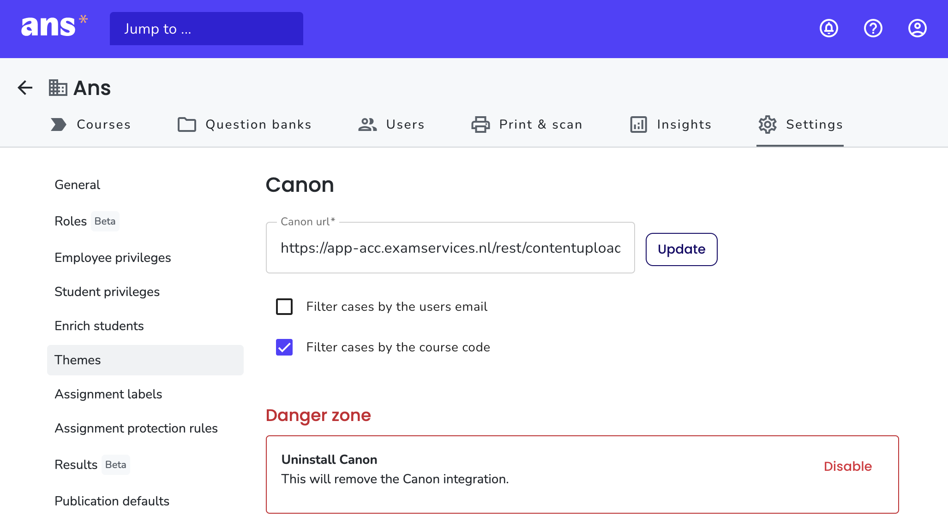Focus the Jump to search field
Image resolution: width=948 pixels, height=522 pixels.
click(x=206, y=29)
